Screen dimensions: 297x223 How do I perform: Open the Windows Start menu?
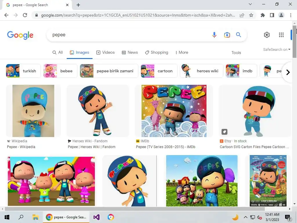tap(7, 217)
